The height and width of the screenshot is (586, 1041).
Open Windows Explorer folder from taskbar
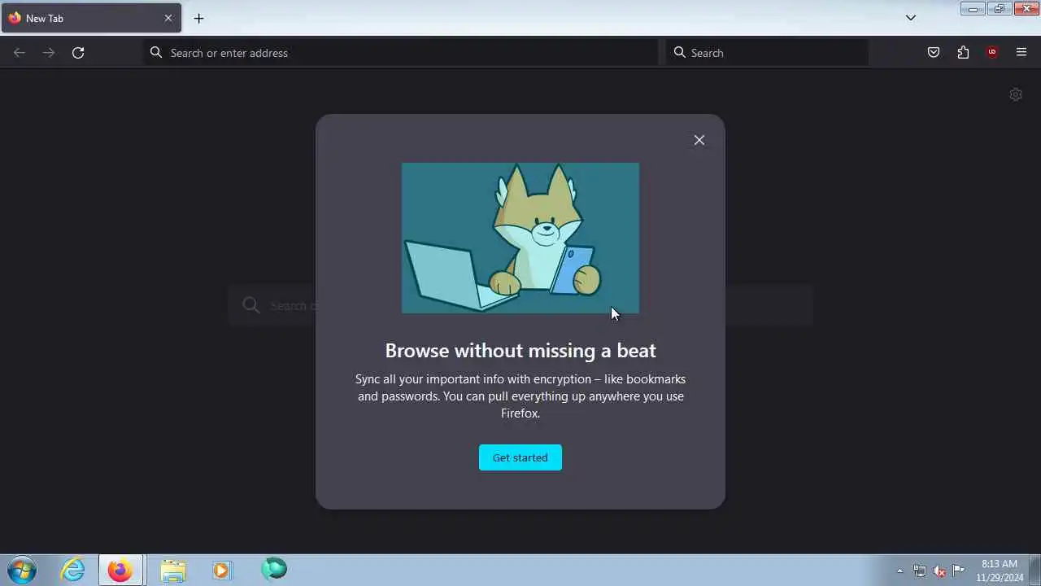click(x=173, y=570)
